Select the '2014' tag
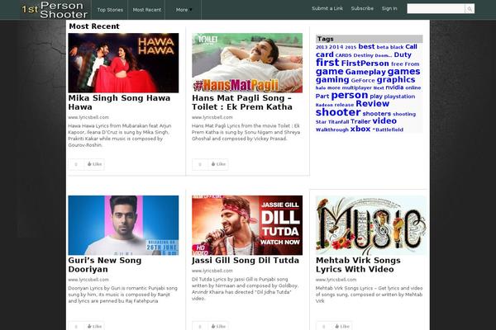This screenshot has width=496, height=330. 336,47
